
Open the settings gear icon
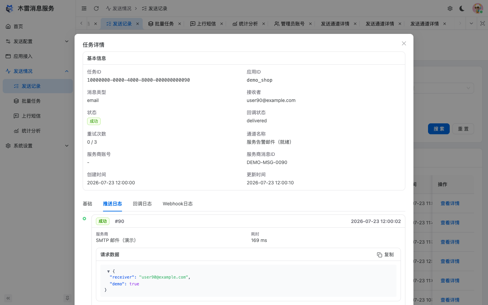click(x=450, y=8)
